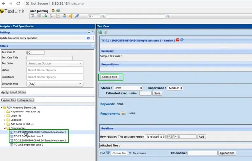
Task: Click the shopping cart icon in the toolbar
Action: coord(39,16)
